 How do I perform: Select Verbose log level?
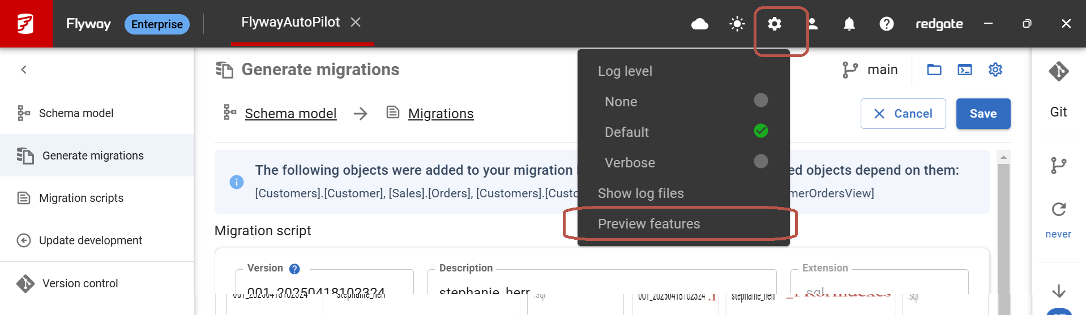[683, 162]
